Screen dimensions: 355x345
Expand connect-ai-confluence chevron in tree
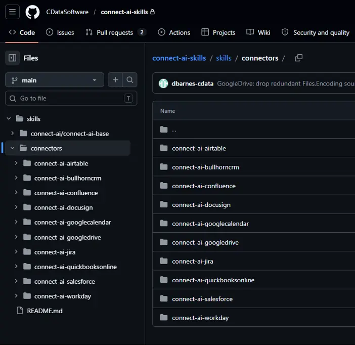tap(16, 193)
